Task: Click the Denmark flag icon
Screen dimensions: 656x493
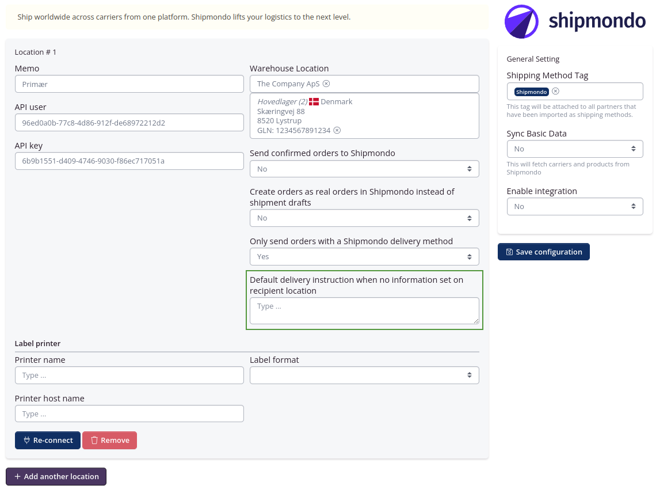Action: [x=314, y=101]
